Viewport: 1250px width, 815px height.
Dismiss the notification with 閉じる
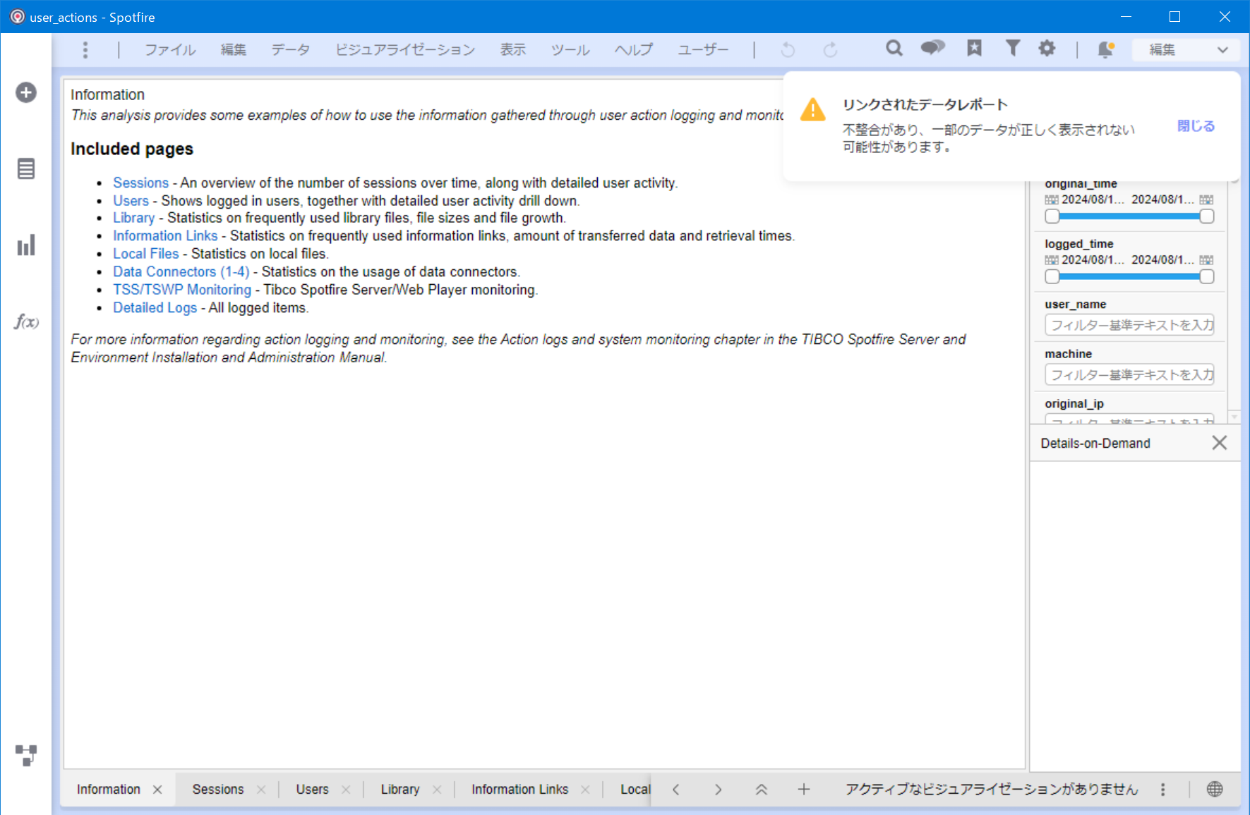point(1196,126)
